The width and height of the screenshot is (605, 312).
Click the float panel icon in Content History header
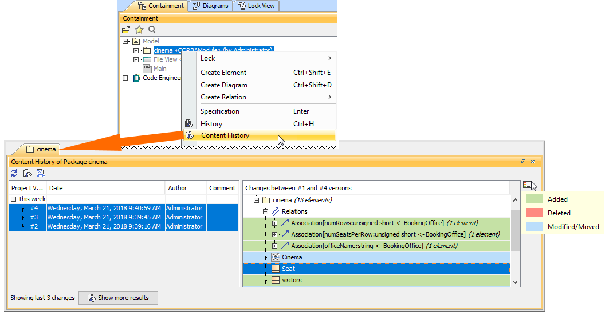tap(524, 162)
